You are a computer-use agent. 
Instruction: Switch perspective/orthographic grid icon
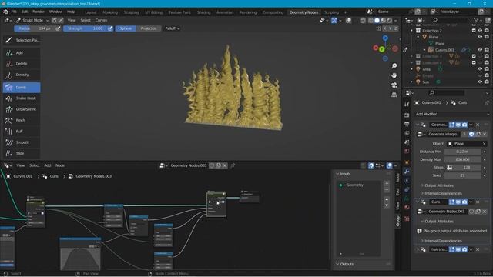pos(394,95)
